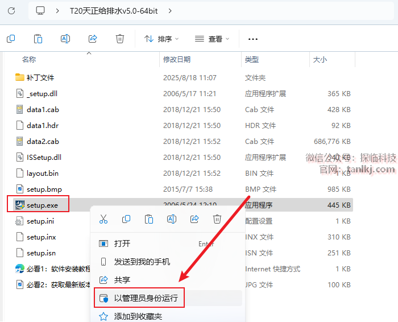Expand chevron after T20天正给排水v5.0-64bit breadcrumb
This screenshot has width=398, height=322.
click(170, 11)
